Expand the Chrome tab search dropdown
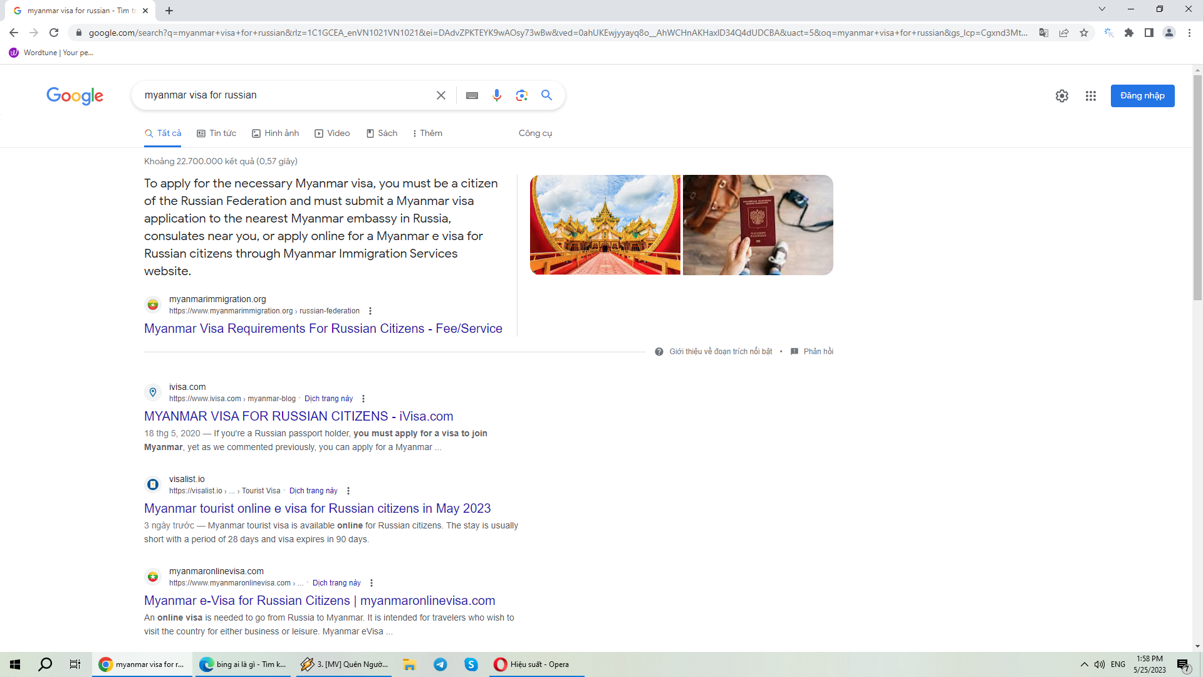The height and width of the screenshot is (677, 1203). coord(1102,9)
